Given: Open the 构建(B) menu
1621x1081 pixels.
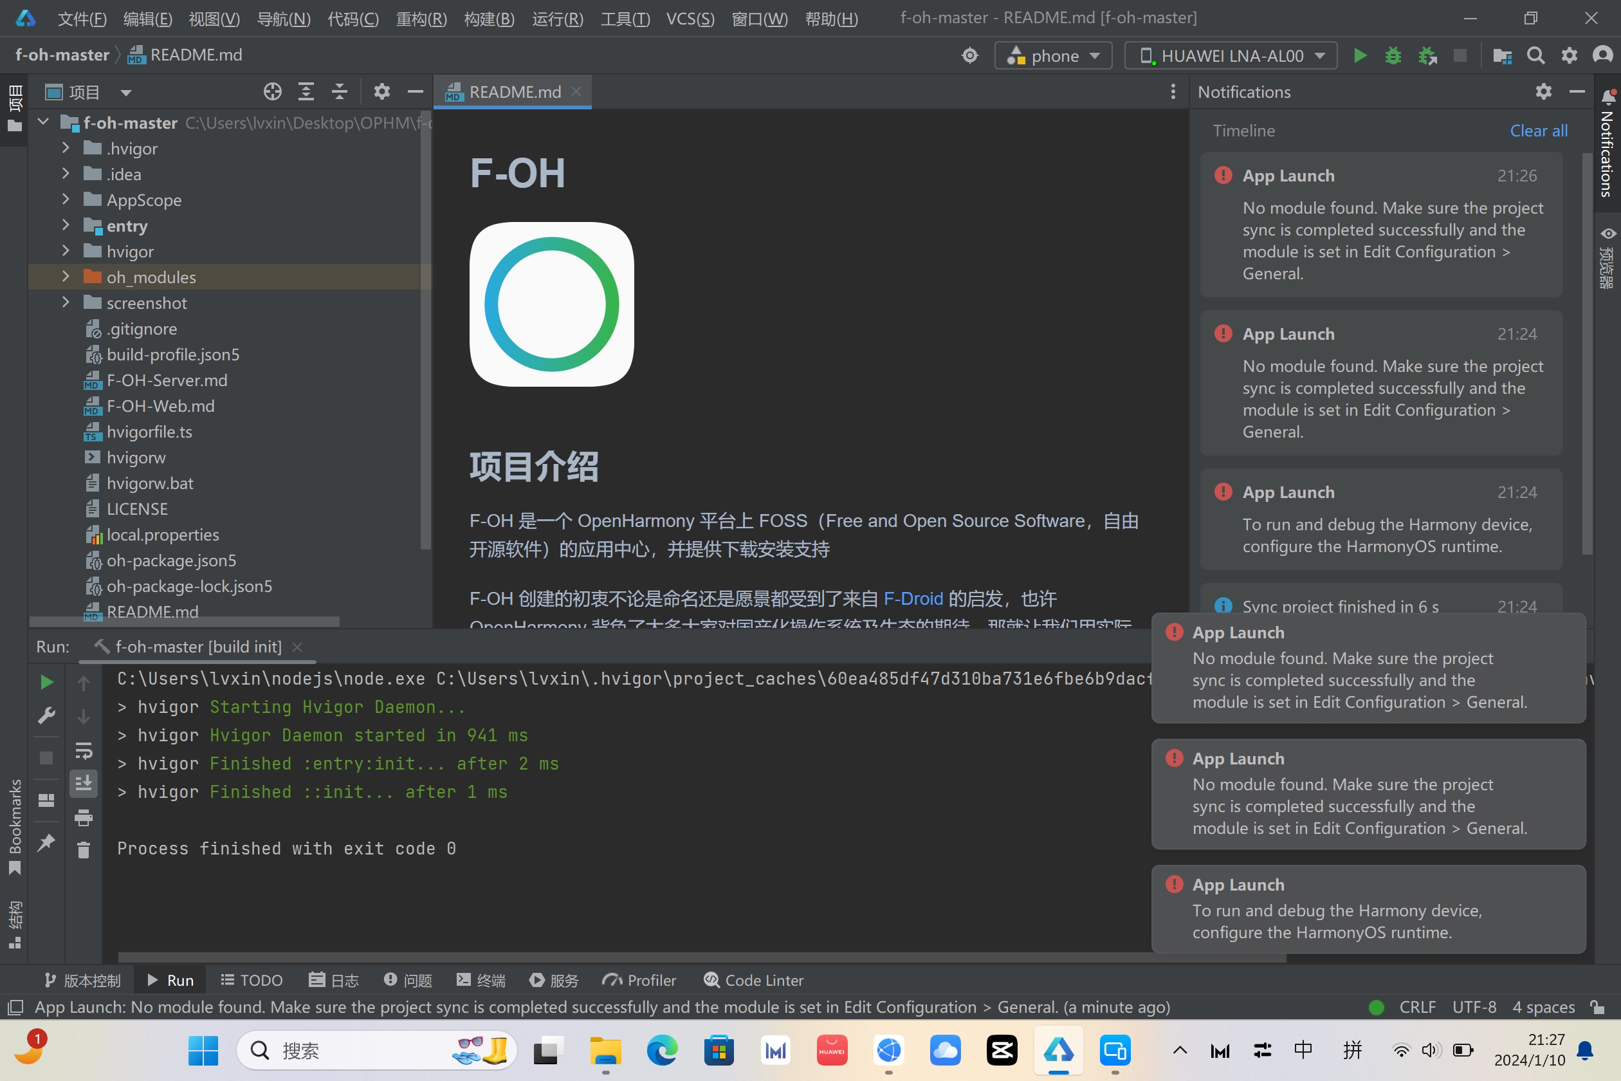Looking at the screenshot, I should (x=490, y=19).
